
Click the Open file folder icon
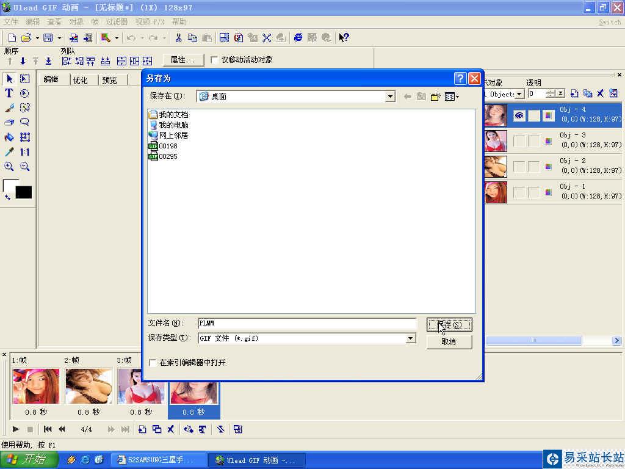[x=26, y=38]
